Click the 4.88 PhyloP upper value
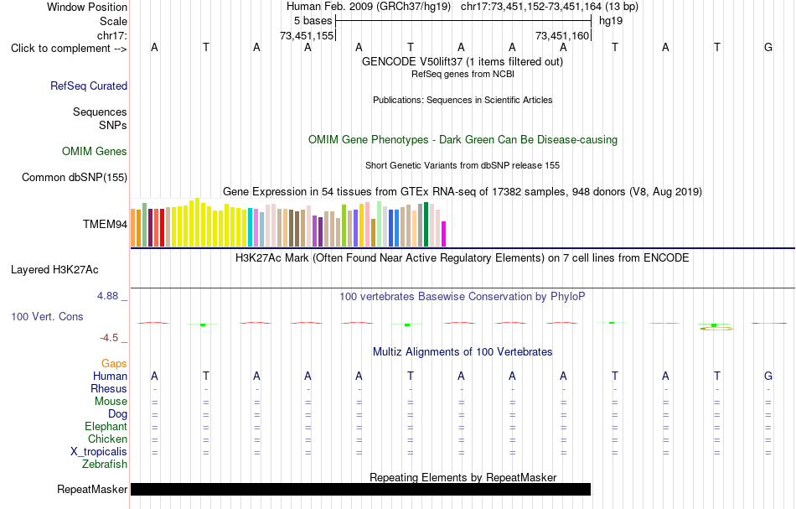 pos(107,296)
